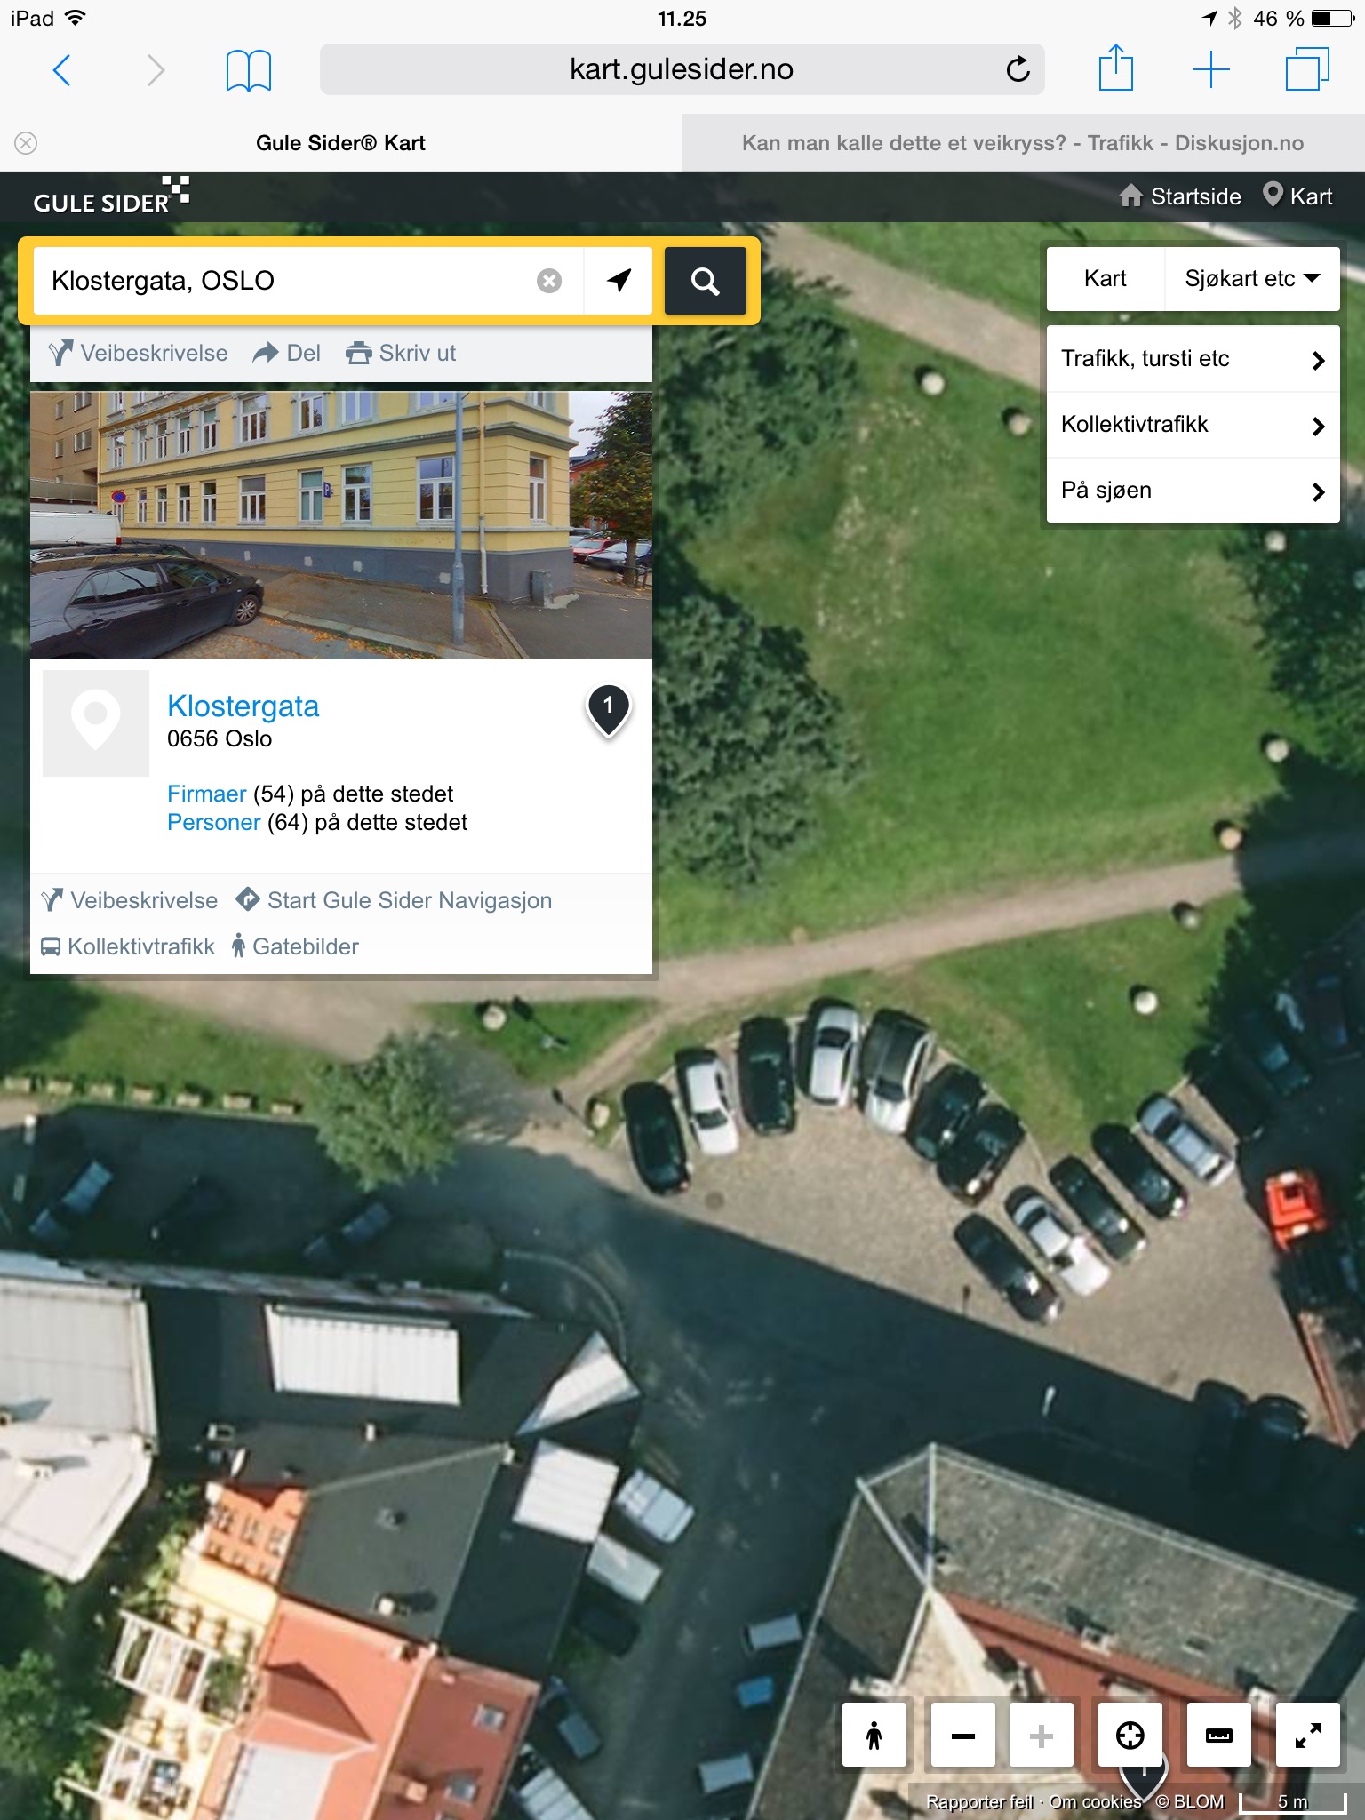The width and height of the screenshot is (1365, 1820).
Task: Open Om cookies link
Action: (1095, 1801)
